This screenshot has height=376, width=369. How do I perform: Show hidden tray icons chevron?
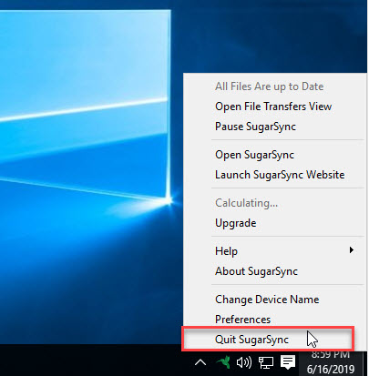200,362
